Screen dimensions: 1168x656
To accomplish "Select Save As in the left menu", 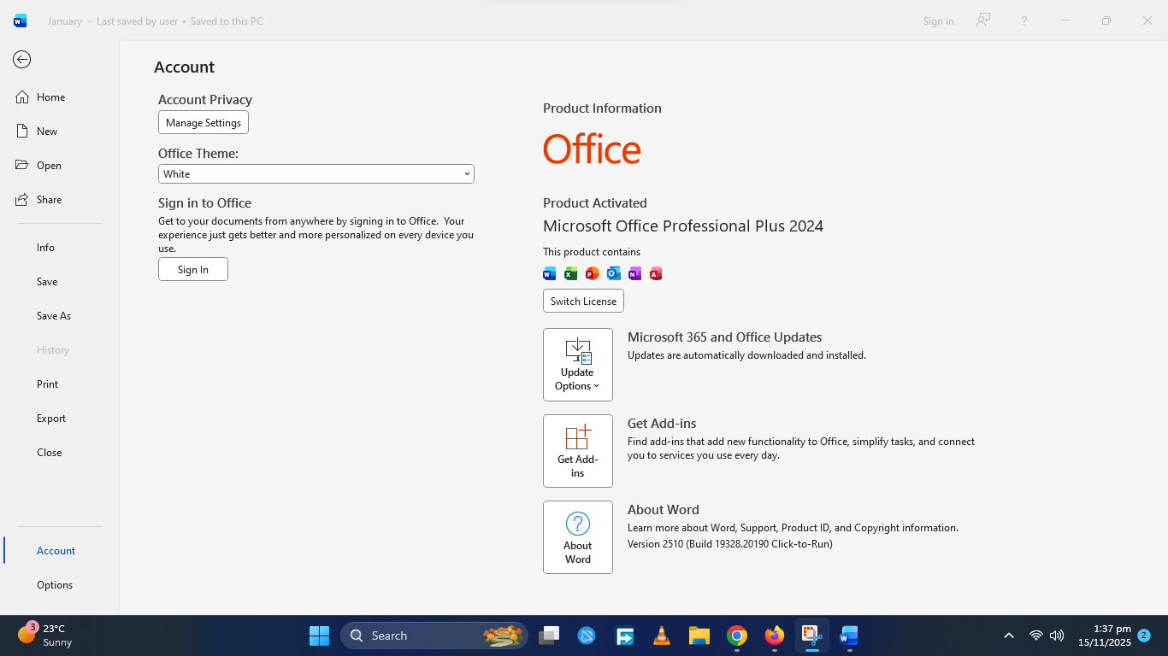I will 54,316.
